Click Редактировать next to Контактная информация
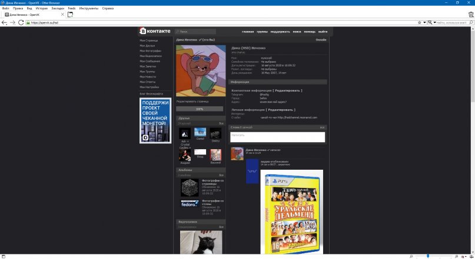The height and width of the screenshot is (259, 475). (287, 90)
